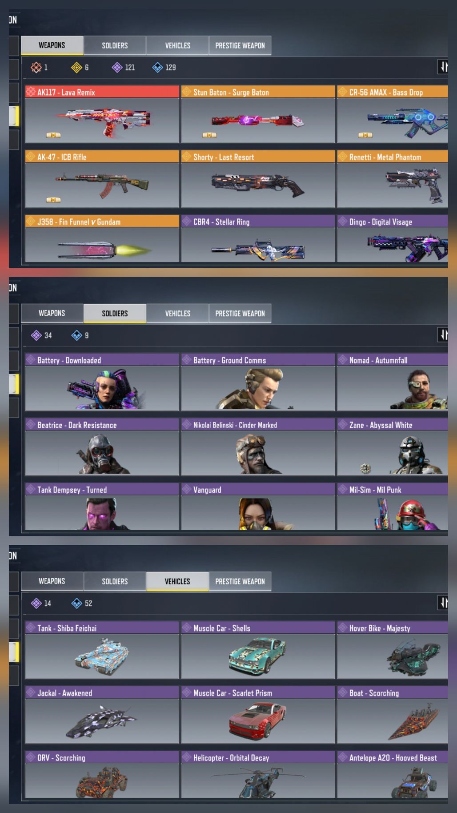Click the purple epic rarity icon with count 121
Screen dimensions: 457x813
(117, 68)
